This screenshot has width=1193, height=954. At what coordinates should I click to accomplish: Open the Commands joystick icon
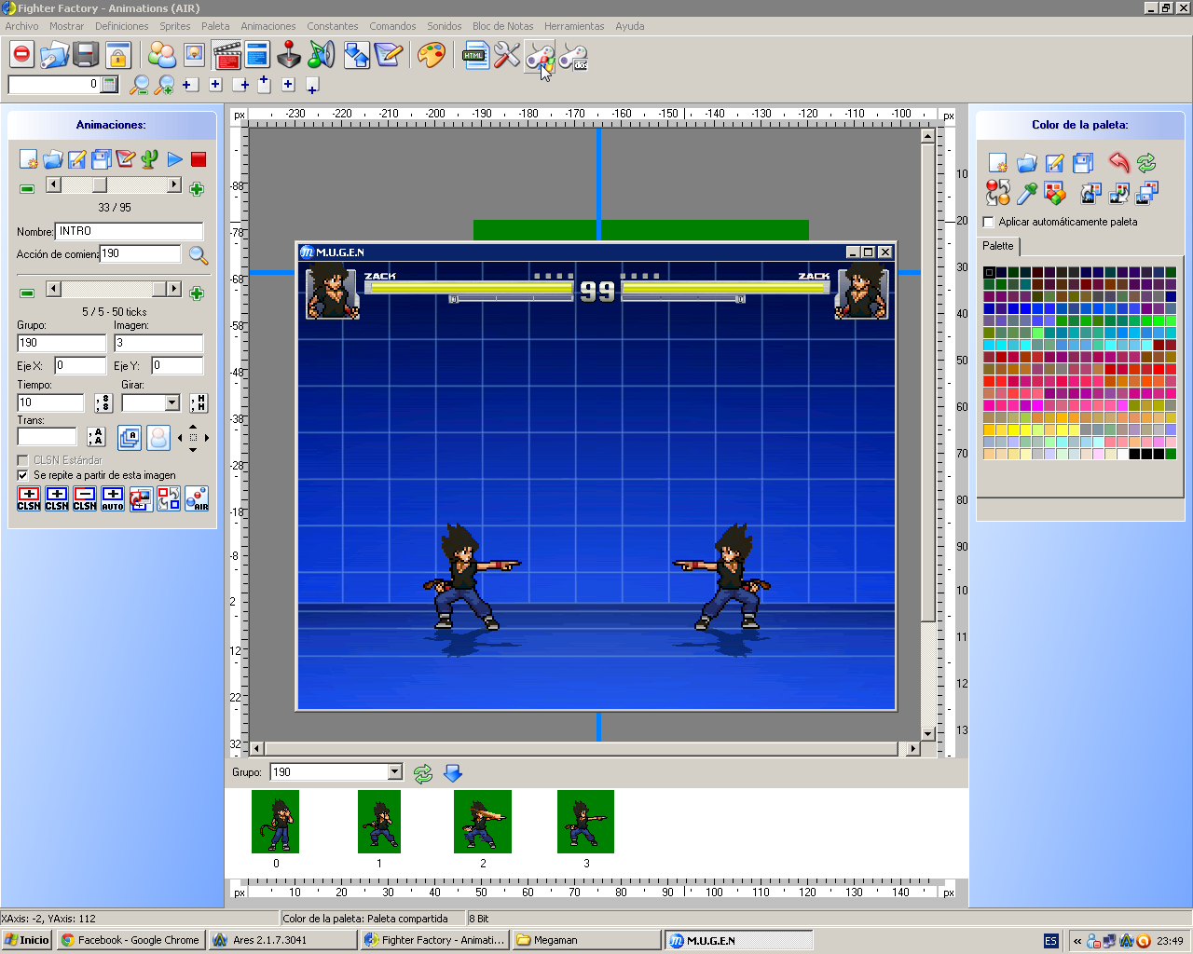pos(290,55)
